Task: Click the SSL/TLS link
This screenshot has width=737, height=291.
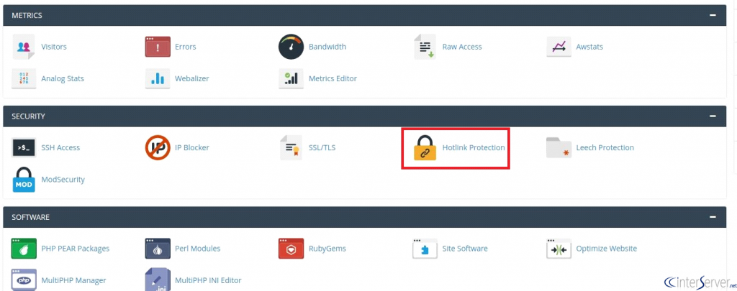Action: [322, 148]
